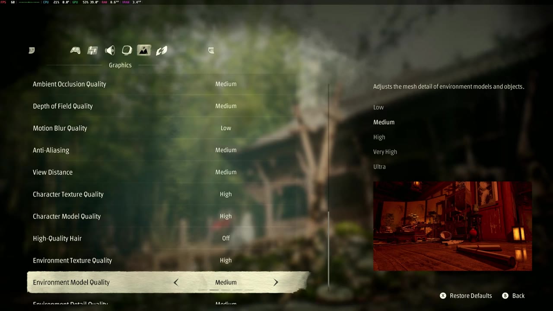The image size is (553, 311).
Task: Click the Graphics section heading
Action: coord(120,65)
